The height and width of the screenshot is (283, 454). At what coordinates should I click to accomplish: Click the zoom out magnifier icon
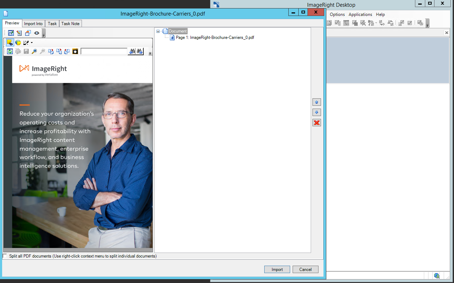point(43,51)
